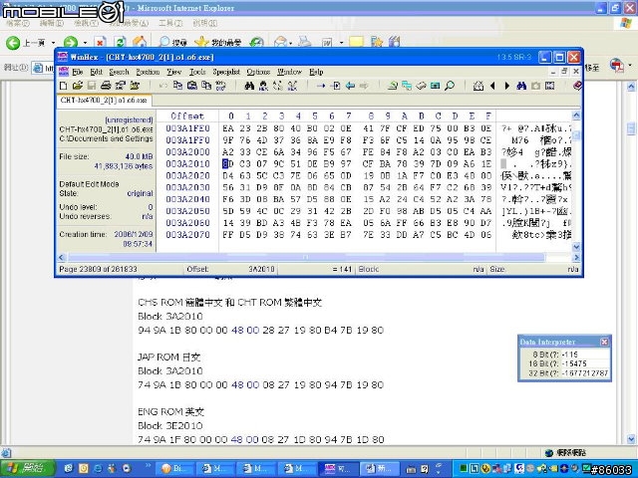Click the magnifier analyze icon in WinHex
638x478 pixels.
(x=450, y=86)
